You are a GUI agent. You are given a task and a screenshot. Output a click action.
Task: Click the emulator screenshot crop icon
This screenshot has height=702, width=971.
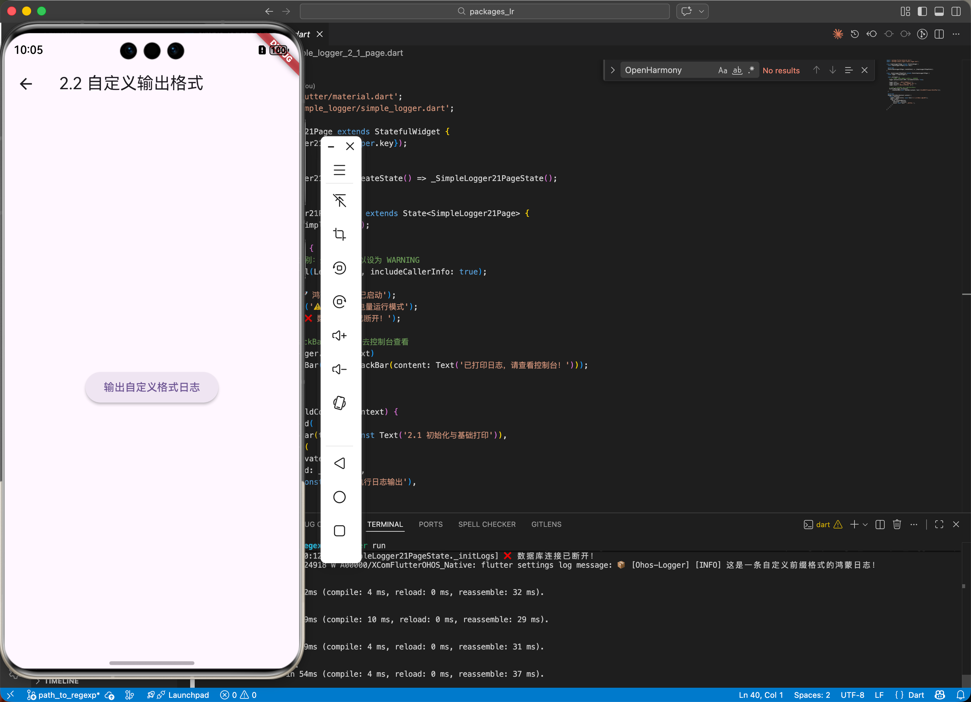coord(339,234)
